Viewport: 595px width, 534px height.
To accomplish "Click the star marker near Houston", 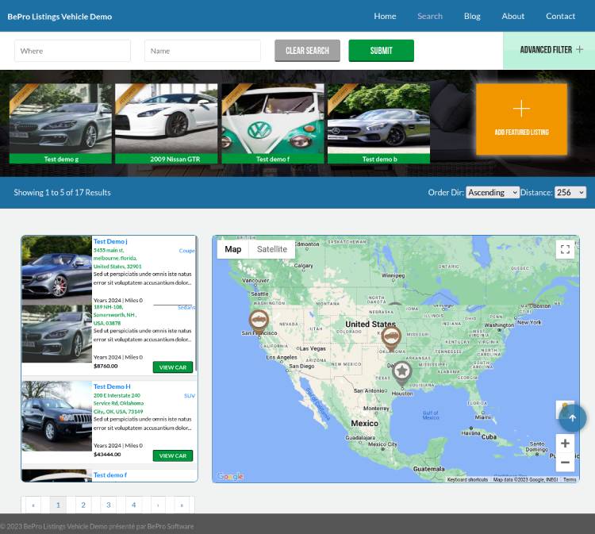I will tap(402, 373).
